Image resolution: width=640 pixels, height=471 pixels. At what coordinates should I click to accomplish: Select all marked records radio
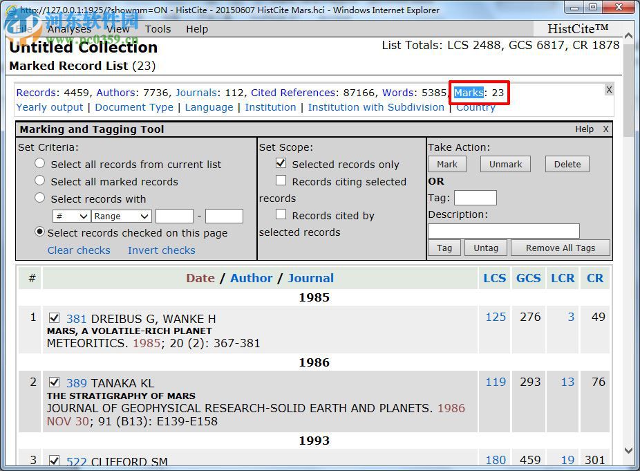39,181
